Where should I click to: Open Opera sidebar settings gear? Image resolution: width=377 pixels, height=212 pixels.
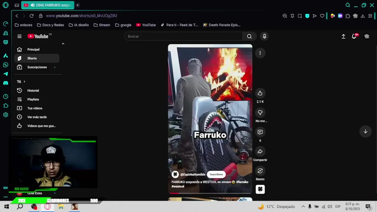pos(6,115)
